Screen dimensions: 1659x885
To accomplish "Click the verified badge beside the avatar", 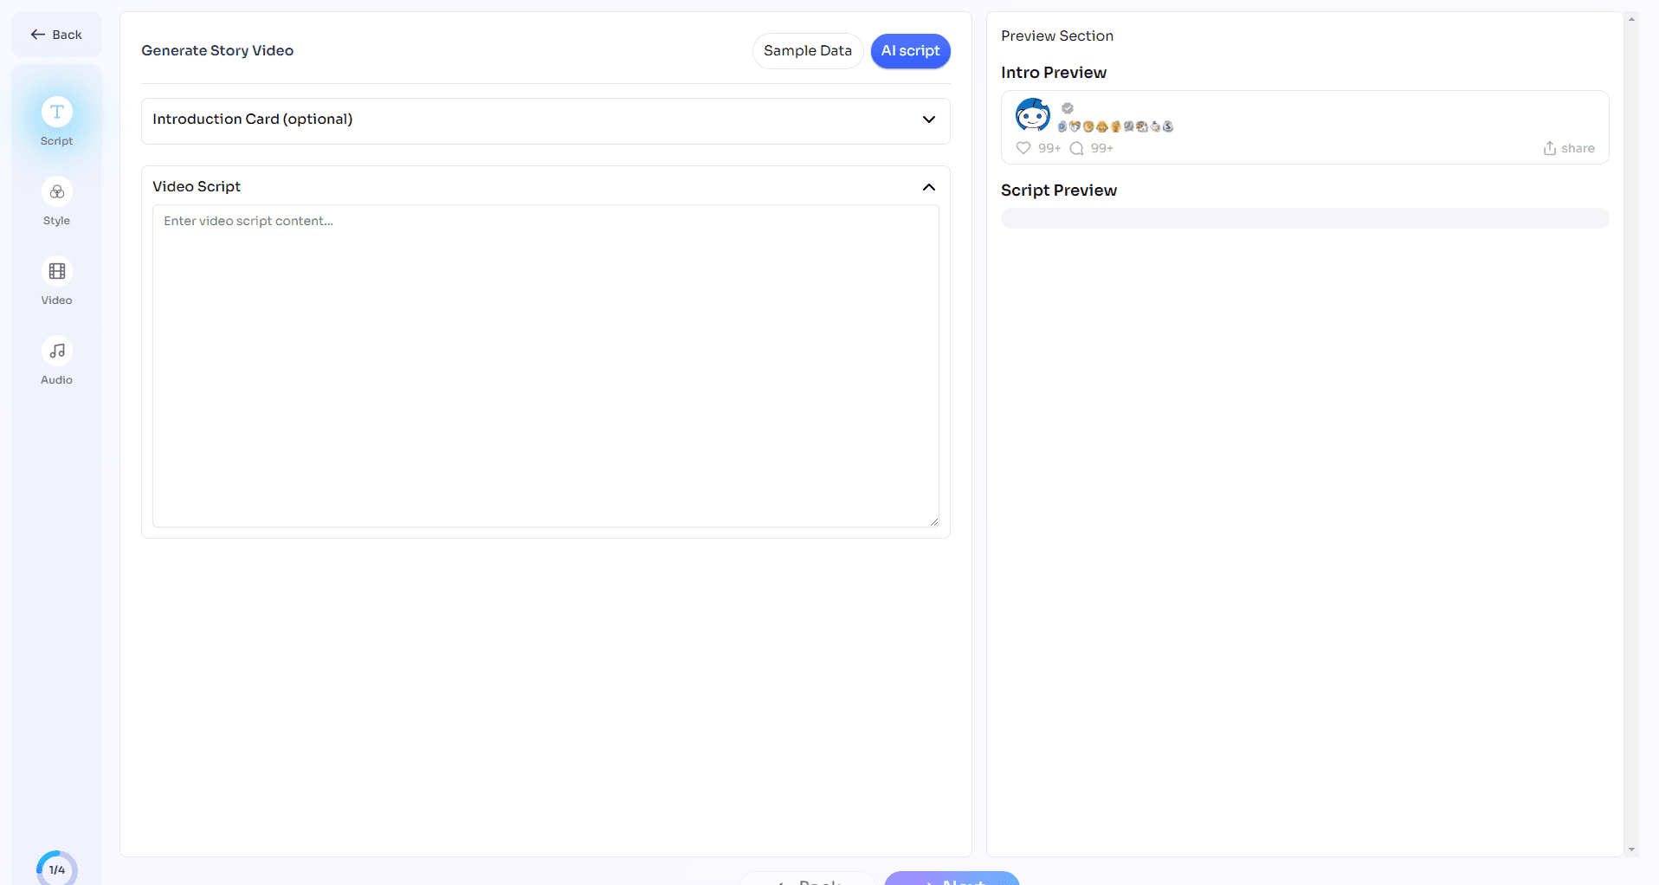I will [x=1068, y=108].
